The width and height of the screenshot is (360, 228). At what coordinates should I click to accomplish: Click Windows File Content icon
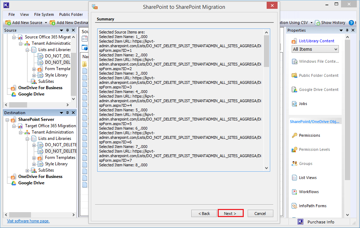pyautogui.click(x=294, y=61)
